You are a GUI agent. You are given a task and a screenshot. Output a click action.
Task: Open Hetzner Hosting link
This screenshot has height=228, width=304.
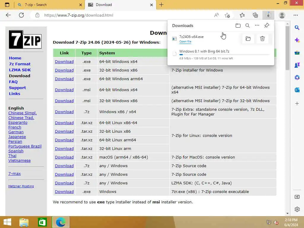(x=21, y=186)
